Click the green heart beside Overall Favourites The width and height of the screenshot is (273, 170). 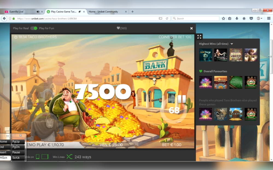point(201,71)
